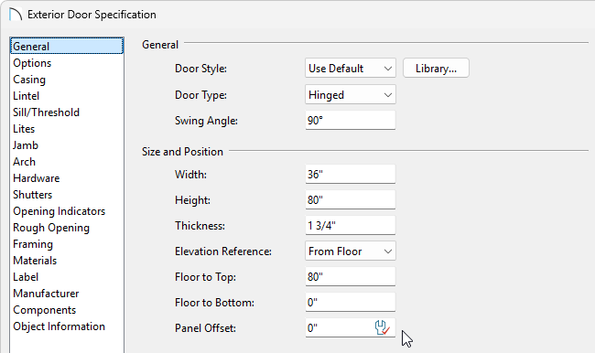
Task: Click the Thickness input field
Action: (351, 225)
